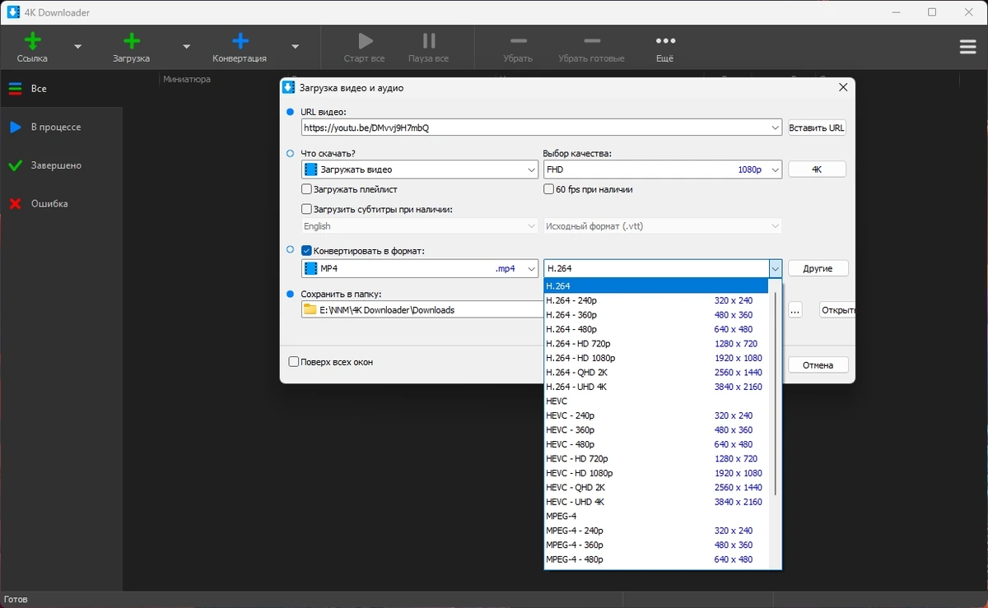Show В процессе downloads
Screen dimensions: 988x608
click(x=61, y=127)
